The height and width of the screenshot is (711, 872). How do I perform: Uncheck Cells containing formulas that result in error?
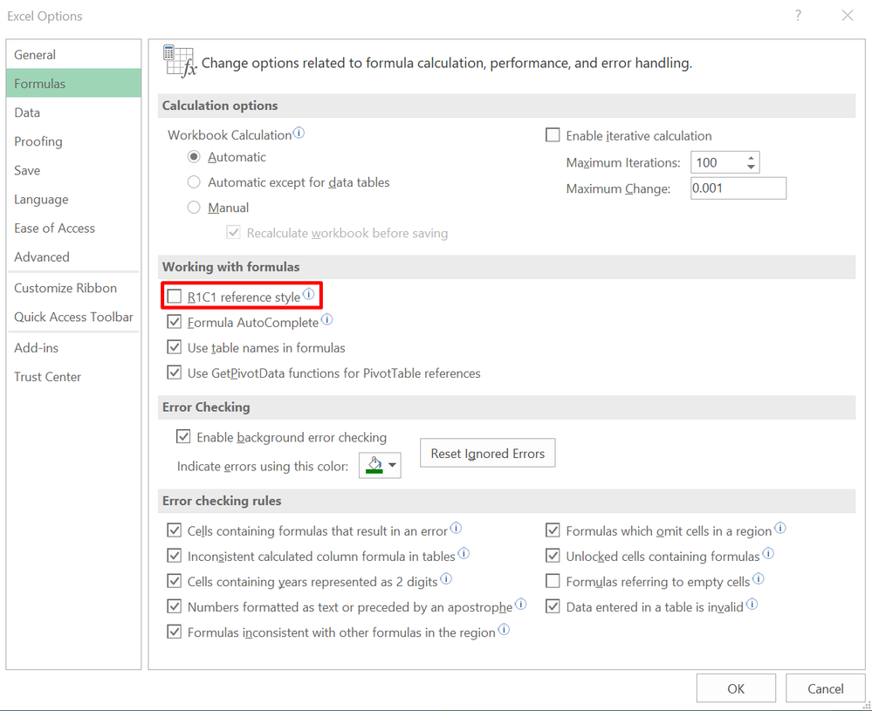click(175, 530)
